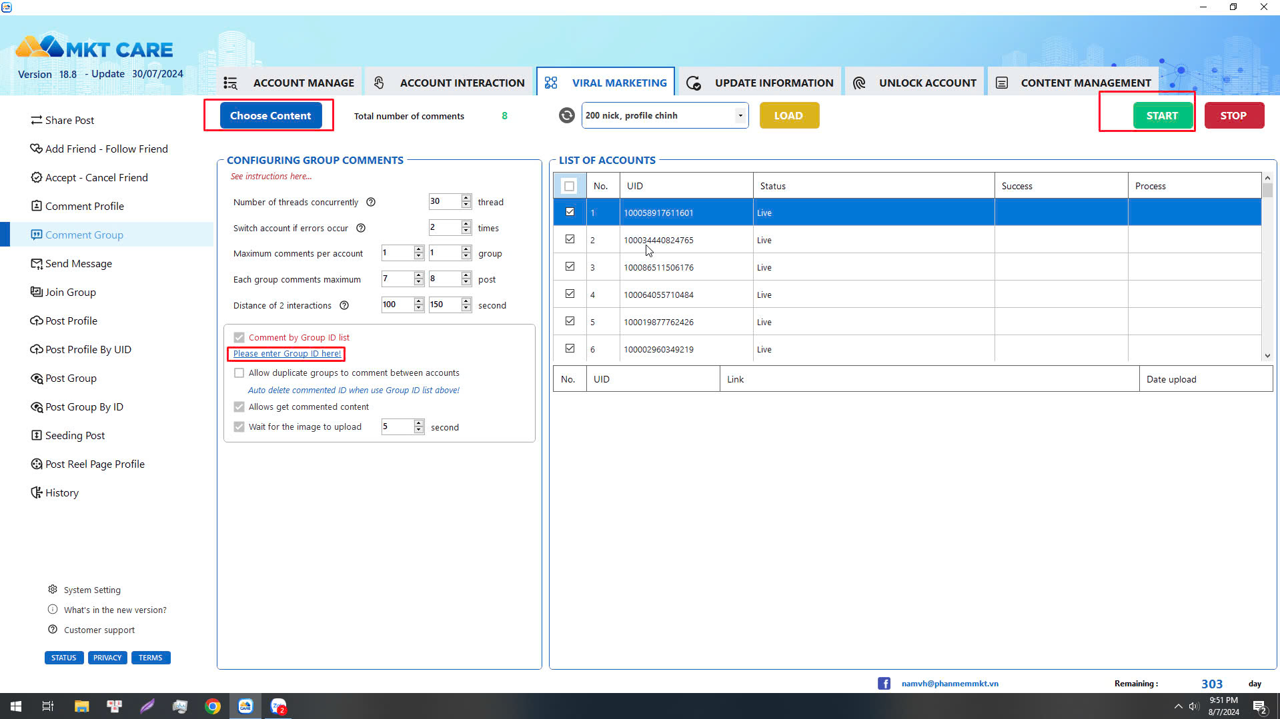Open the 'See instructions here...' link
This screenshot has width=1280, height=719.
click(271, 177)
